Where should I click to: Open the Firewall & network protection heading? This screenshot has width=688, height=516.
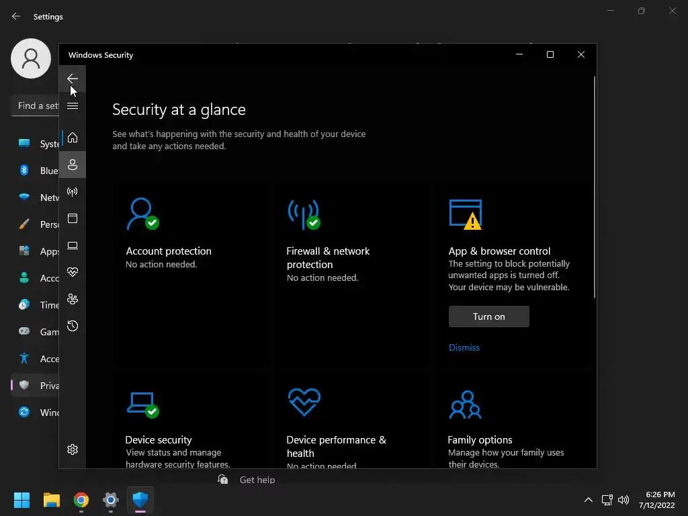[x=328, y=257]
